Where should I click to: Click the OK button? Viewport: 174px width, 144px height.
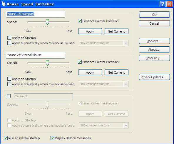click(154, 15)
